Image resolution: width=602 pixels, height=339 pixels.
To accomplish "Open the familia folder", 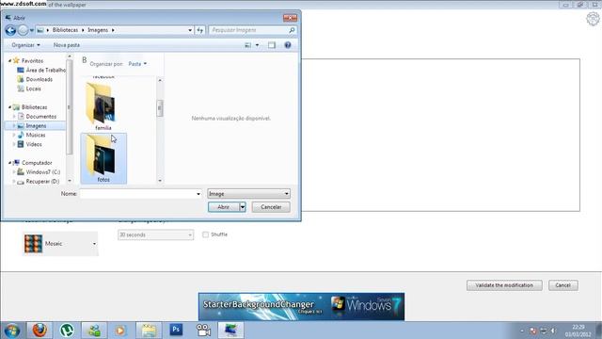I will [103, 106].
